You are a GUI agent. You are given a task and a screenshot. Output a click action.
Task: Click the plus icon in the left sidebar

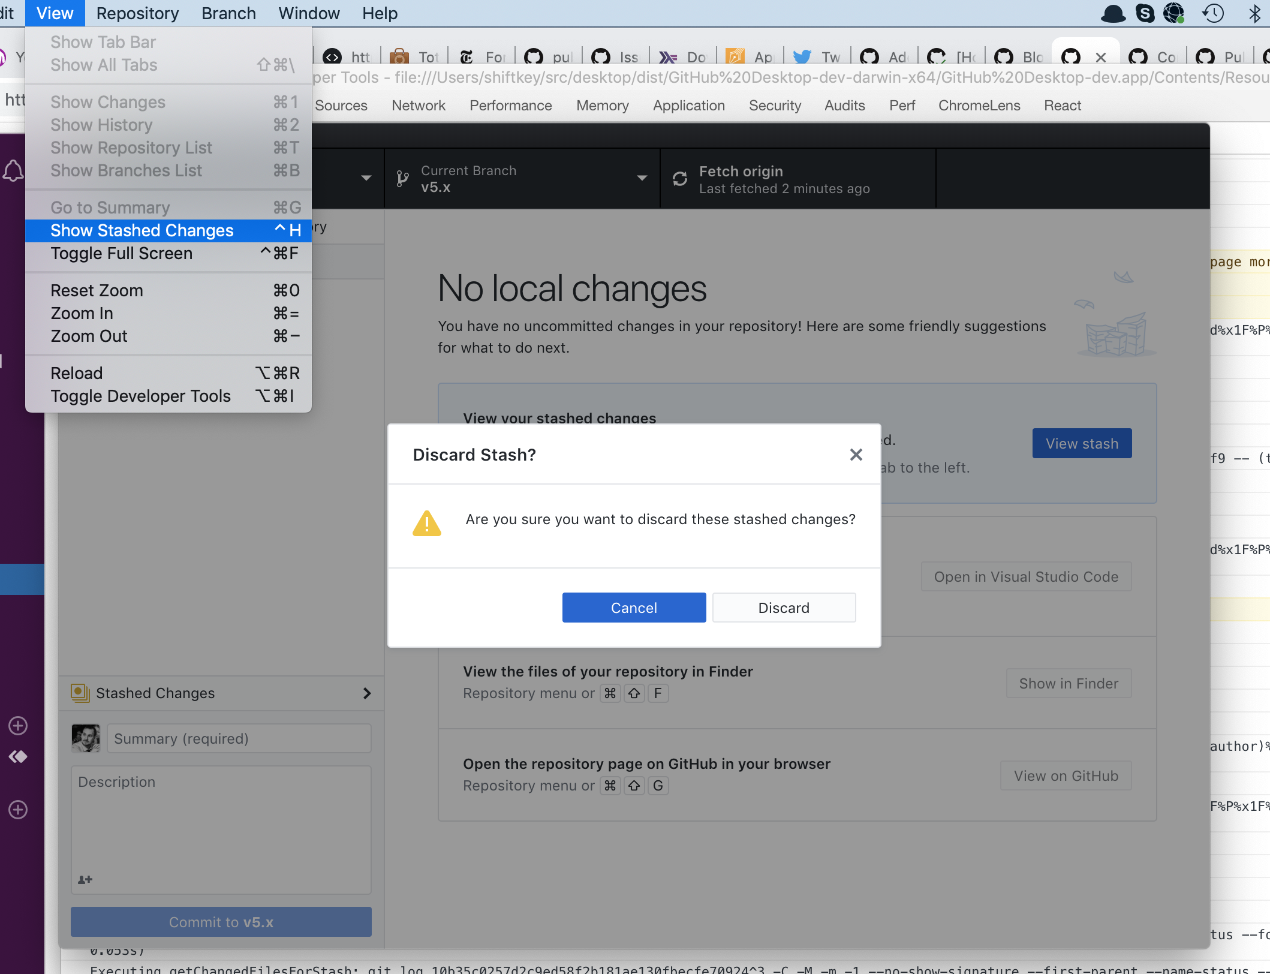18,725
